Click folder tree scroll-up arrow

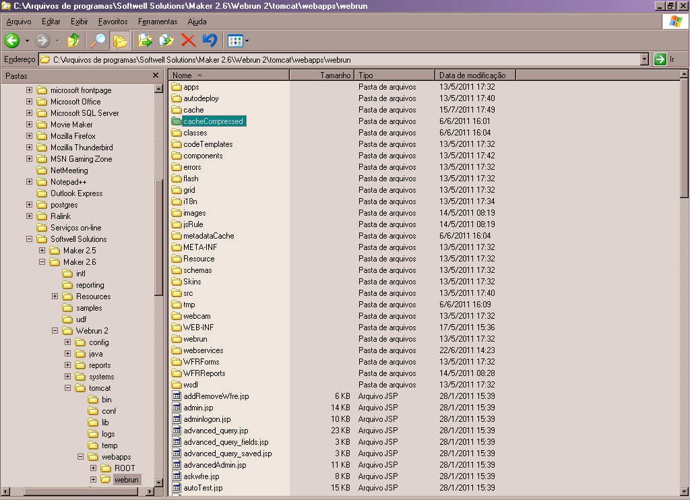tap(159, 88)
